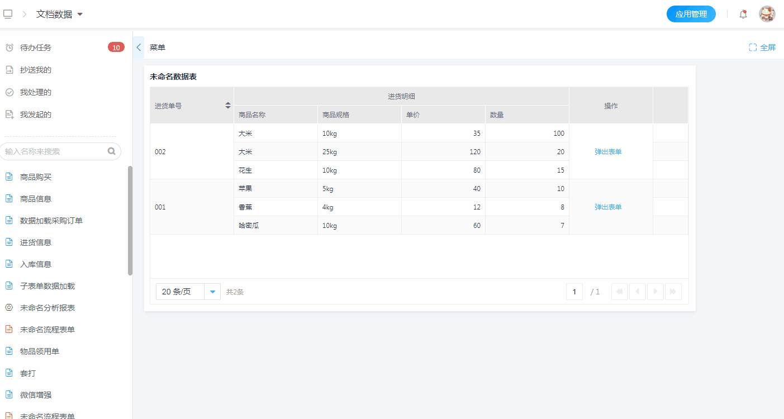Image resolution: width=784 pixels, height=419 pixels.
Task: Collapse the sidebar using the left chevron
Action: 139,47
